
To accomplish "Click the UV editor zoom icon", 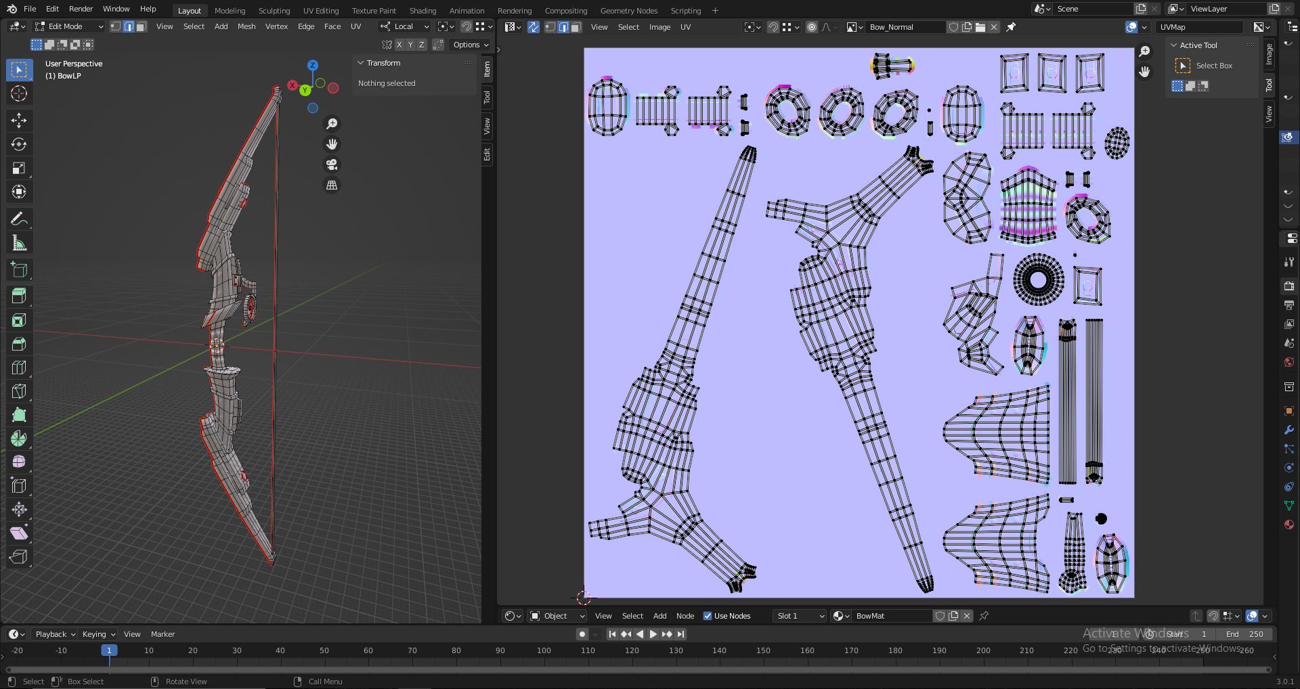I will (x=1144, y=51).
